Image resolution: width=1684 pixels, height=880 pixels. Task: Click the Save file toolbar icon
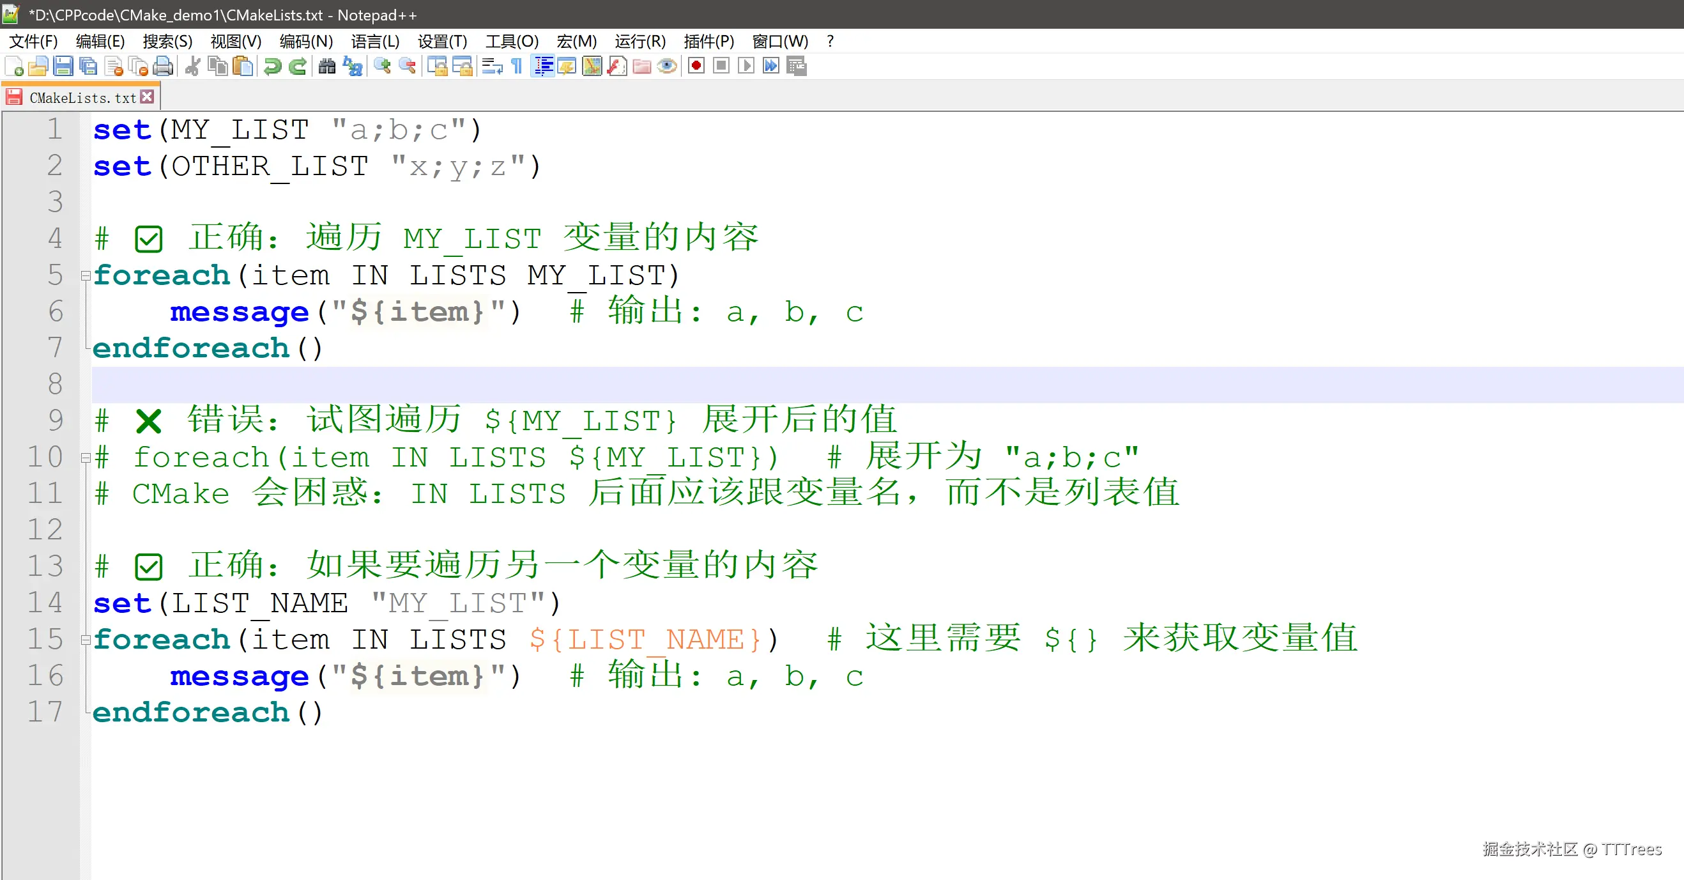tap(63, 66)
